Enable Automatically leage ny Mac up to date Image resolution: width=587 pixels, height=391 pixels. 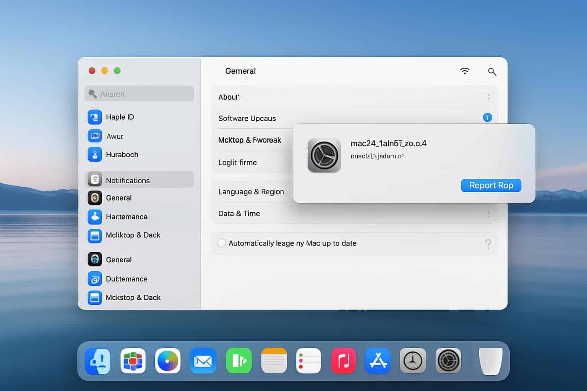tap(222, 243)
